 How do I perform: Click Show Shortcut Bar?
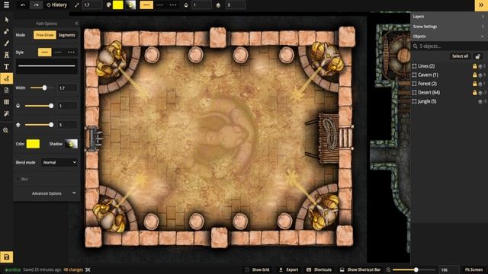360,269
